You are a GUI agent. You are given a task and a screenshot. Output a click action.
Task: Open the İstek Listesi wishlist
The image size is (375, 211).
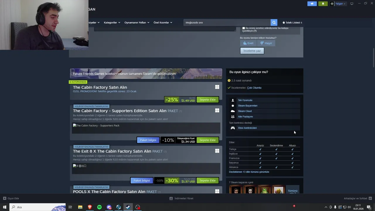click(x=292, y=23)
